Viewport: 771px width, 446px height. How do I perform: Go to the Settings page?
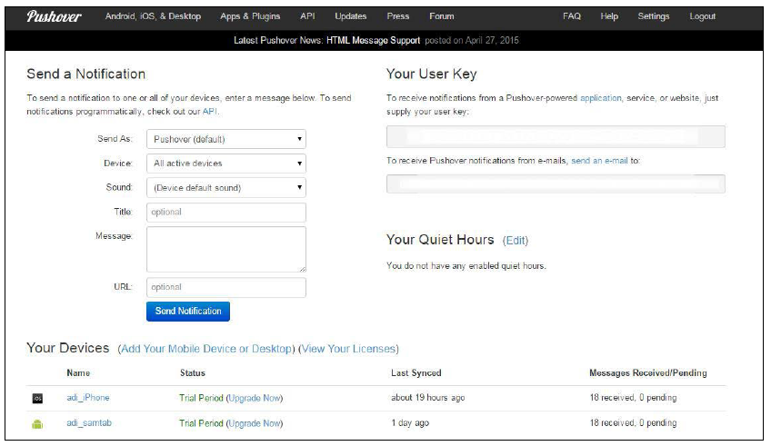[x=654, y=16]
